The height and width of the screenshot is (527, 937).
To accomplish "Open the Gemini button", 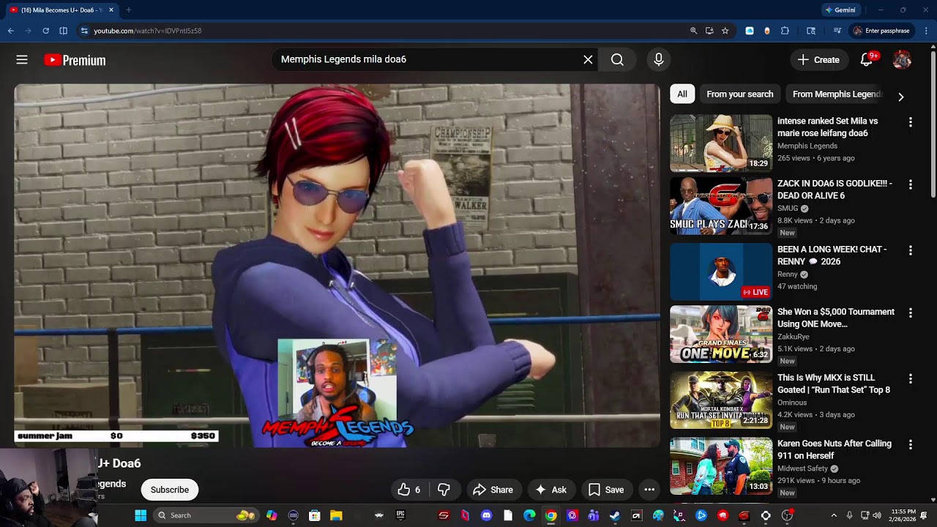I will coord(840,10).
